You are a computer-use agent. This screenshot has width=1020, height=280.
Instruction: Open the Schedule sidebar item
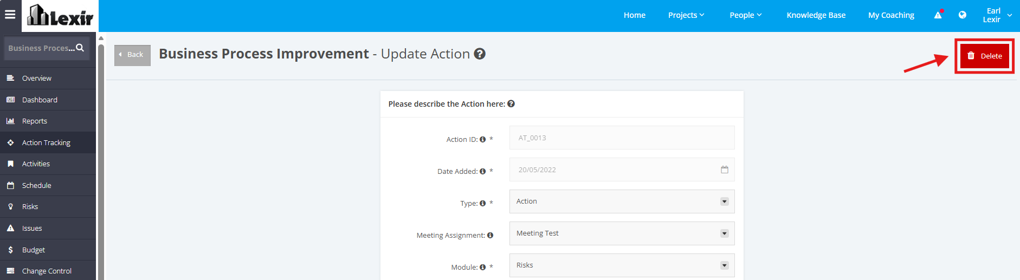coord(48,185)
